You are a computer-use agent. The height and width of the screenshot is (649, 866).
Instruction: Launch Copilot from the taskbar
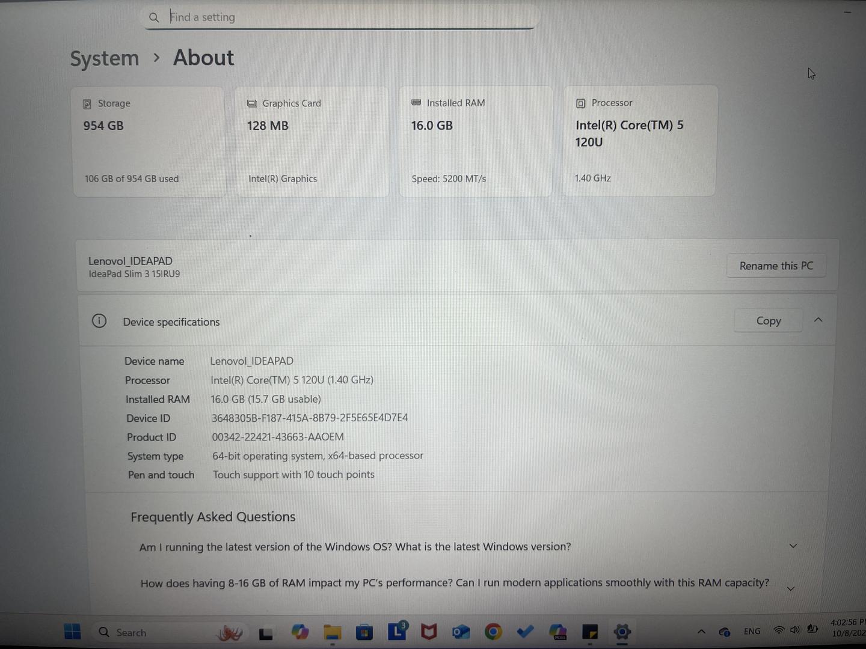point(299,632)
